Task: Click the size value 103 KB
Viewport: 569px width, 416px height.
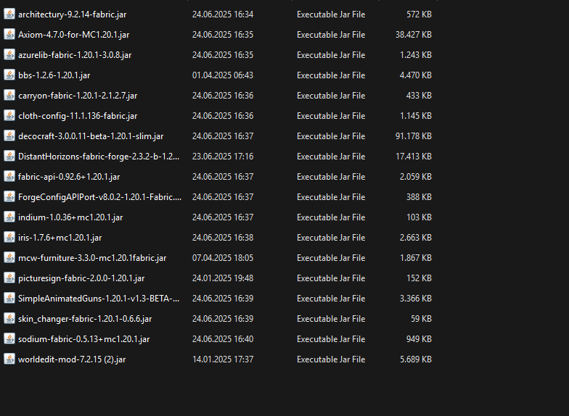Action: coord(419,217)
